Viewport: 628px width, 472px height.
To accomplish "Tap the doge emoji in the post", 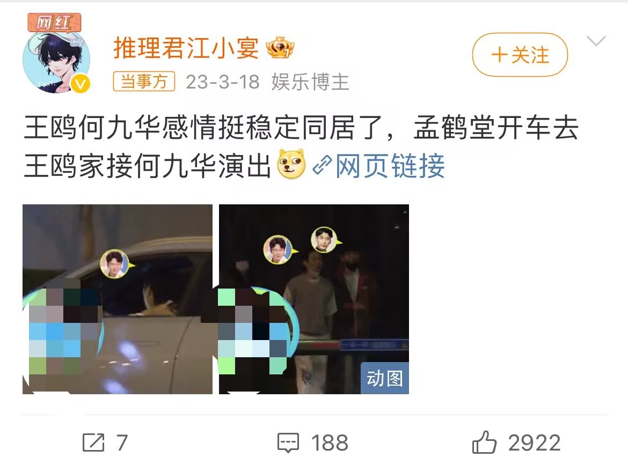I will 291,164.
